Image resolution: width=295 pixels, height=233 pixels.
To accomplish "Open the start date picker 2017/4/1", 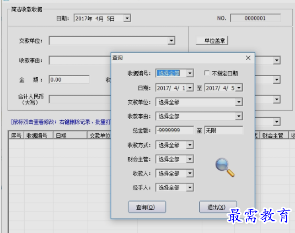I will pos(190,88).
